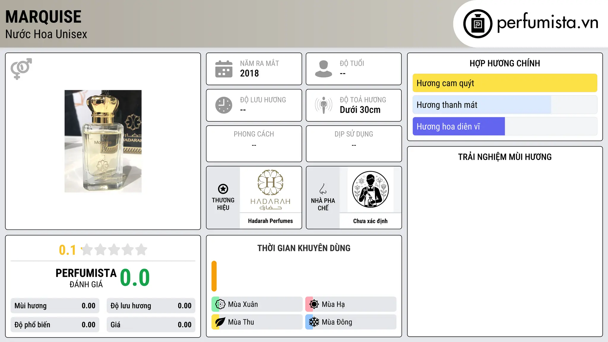Select the Mùa Đông season label
The width and height of the screenshot is (608, 342).
point(337,322)
